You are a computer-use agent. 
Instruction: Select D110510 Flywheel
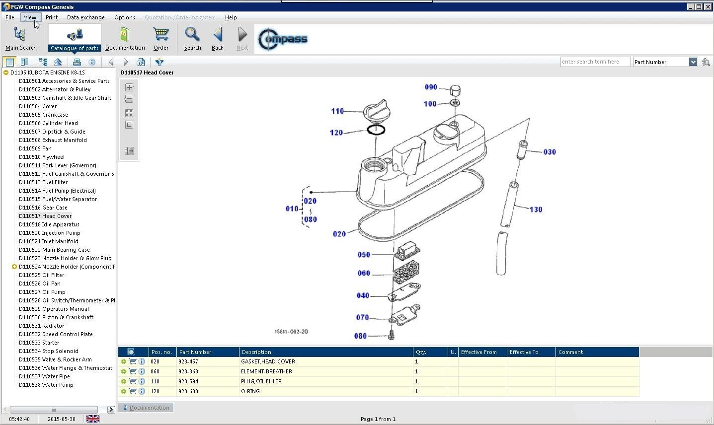[42, 157]
